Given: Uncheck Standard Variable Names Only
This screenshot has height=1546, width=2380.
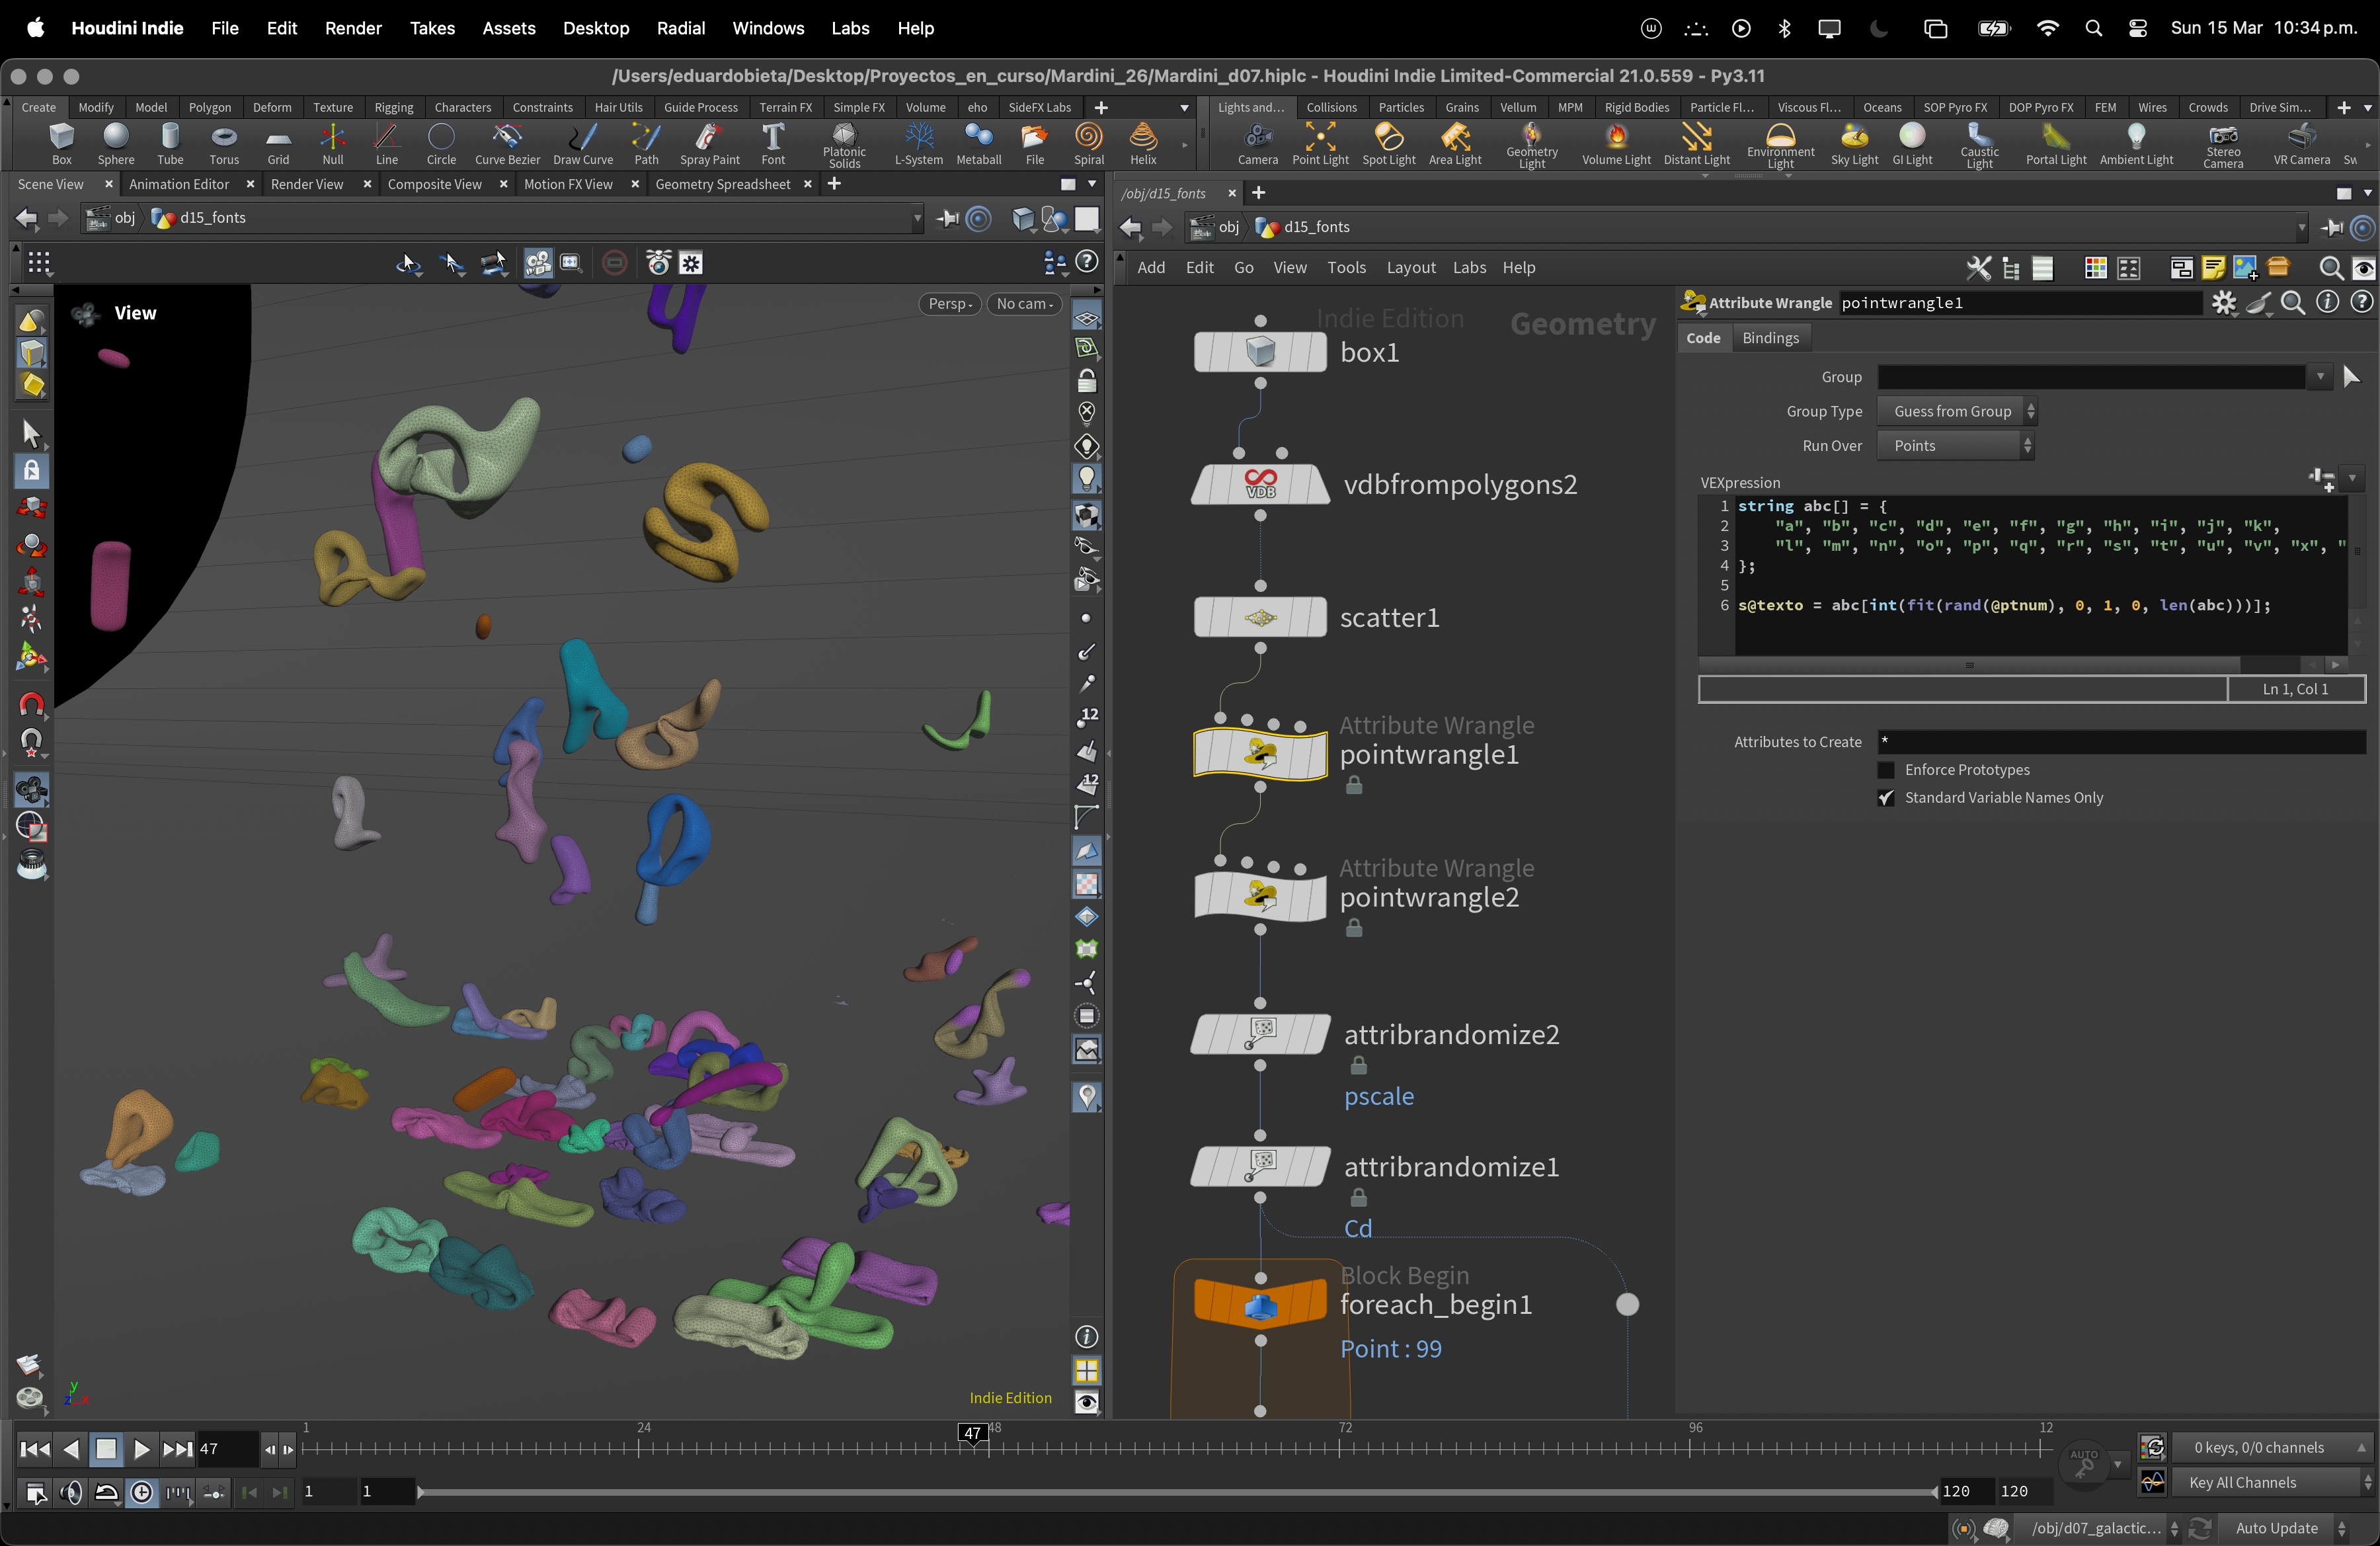Looking at the screenshot, I should click(1886, 798).
